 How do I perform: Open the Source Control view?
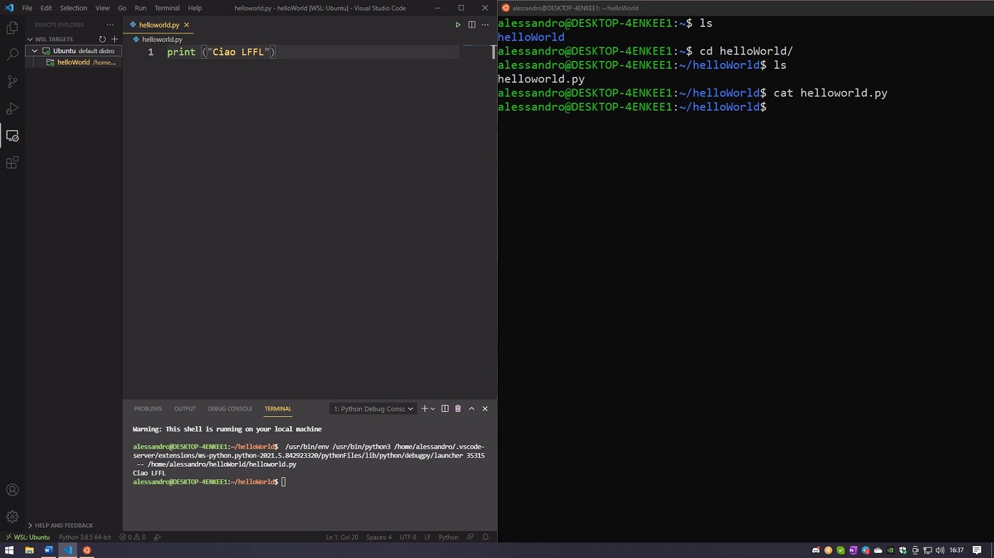(12, 82)
